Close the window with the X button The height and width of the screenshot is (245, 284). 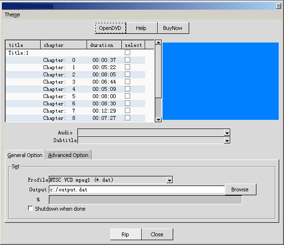pos(279,6)
